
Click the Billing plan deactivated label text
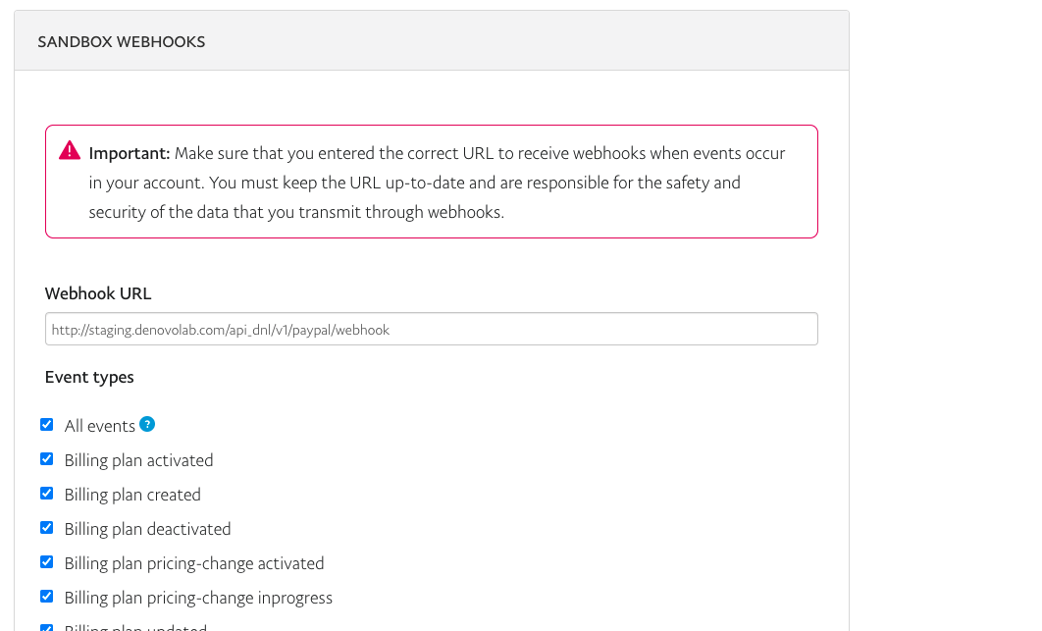pyautogui.click(x=147, y=529)
